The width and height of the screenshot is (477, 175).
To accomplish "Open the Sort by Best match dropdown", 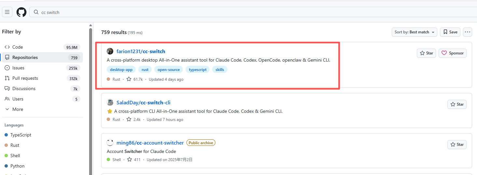I will 415,32.
